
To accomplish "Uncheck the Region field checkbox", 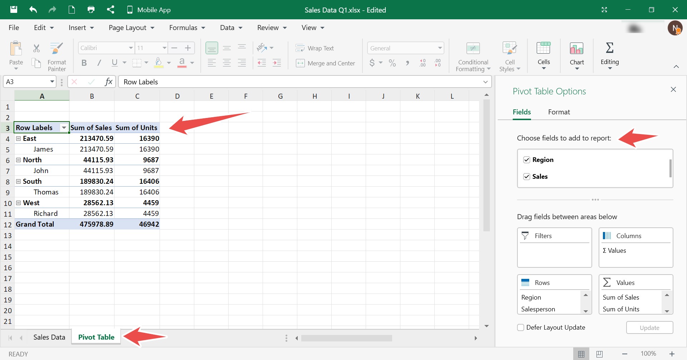I will 527,160.
